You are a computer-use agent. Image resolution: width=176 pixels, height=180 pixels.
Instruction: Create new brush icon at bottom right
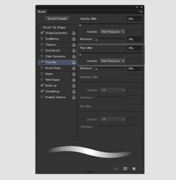pos(134,169)
